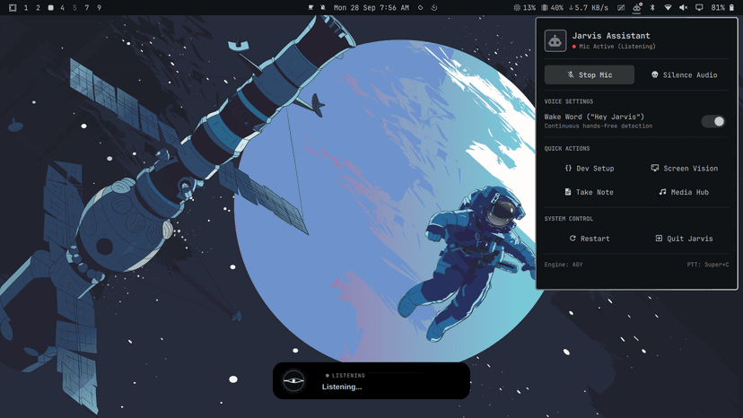This screenshot has width=743, height=418.
Task: Open the Wi-Fi network icon
Action: (668, 7)
